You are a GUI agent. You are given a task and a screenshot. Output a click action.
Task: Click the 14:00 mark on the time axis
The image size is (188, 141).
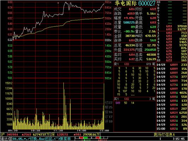81,130
